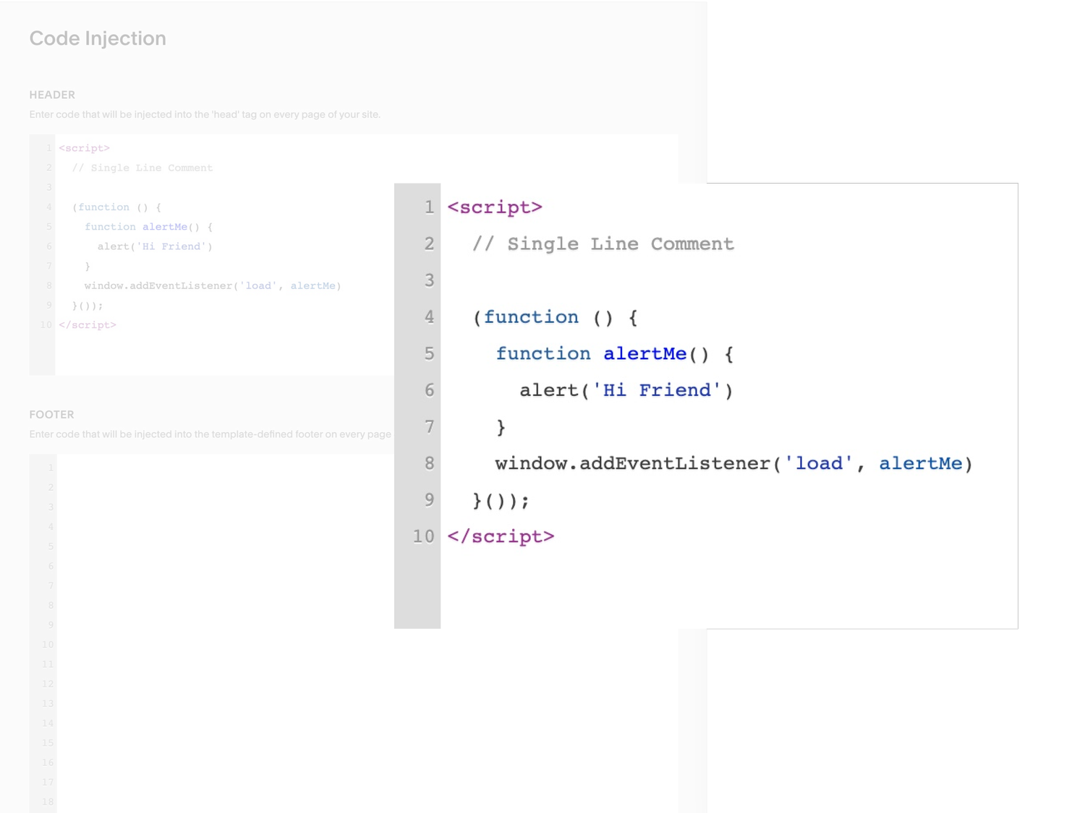
Task: Click the HEADER section label
Action: (51, 95)
